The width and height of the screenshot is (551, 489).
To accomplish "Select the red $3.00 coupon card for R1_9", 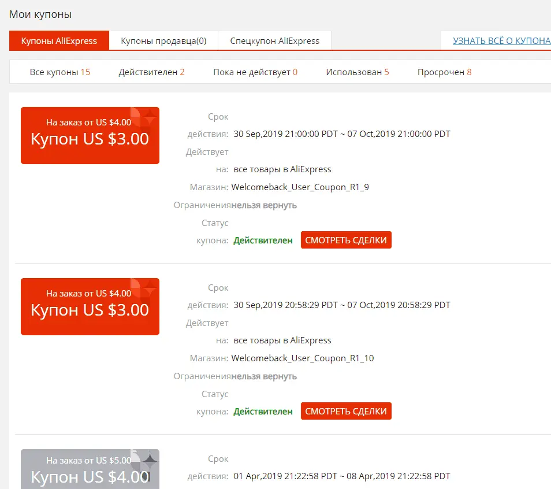I will click(90, 135).
